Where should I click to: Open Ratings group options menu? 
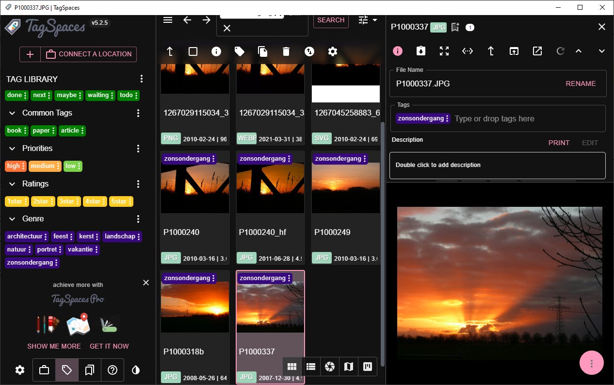pyautogui.click(x=138, y=184)
